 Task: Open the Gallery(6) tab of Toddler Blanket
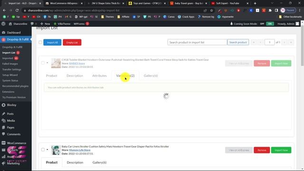[x=151, y=76]
